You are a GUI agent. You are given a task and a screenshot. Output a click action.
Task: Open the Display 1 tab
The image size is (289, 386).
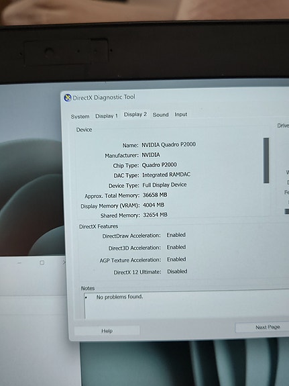(x=107, y=115)
